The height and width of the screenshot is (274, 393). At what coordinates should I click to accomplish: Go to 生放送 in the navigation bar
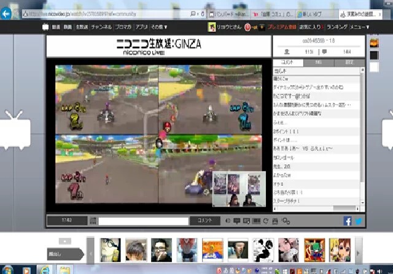tap(82, 27)
